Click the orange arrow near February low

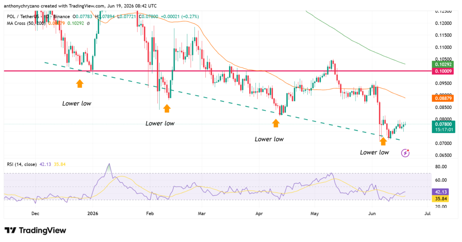(167, 108)
